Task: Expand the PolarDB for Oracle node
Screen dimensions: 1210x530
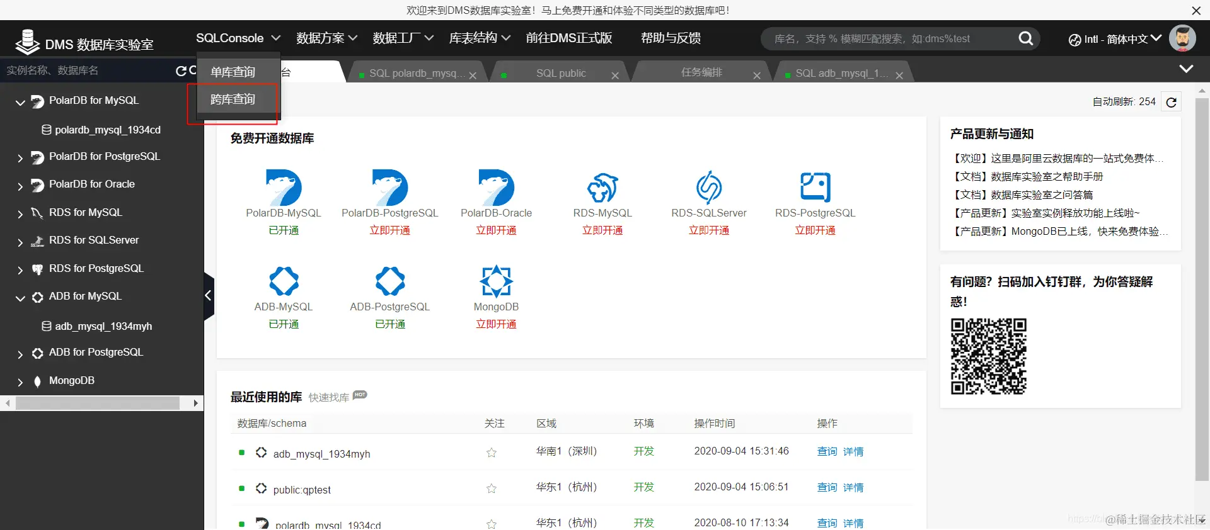Action: pyautogui.click(x=20, y=186)
